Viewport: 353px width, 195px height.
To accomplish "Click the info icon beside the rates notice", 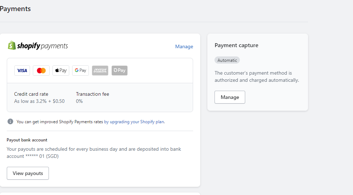I will point(10,121).
